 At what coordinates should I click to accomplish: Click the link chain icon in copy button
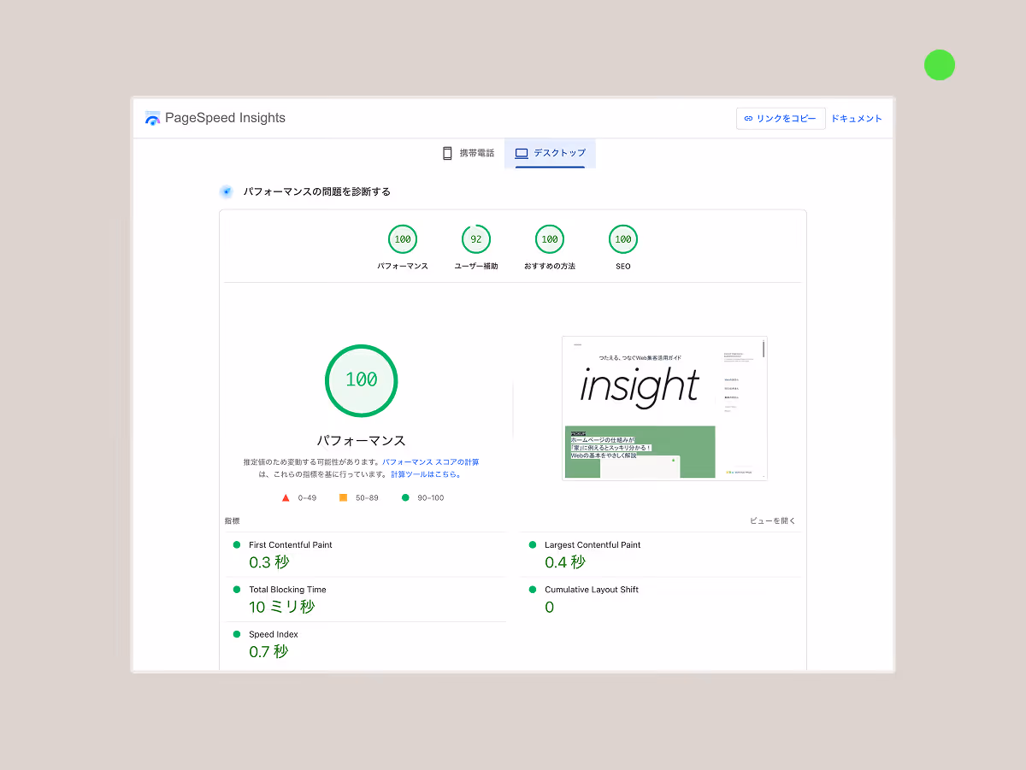pyautogui.click(x=748, y=119)
